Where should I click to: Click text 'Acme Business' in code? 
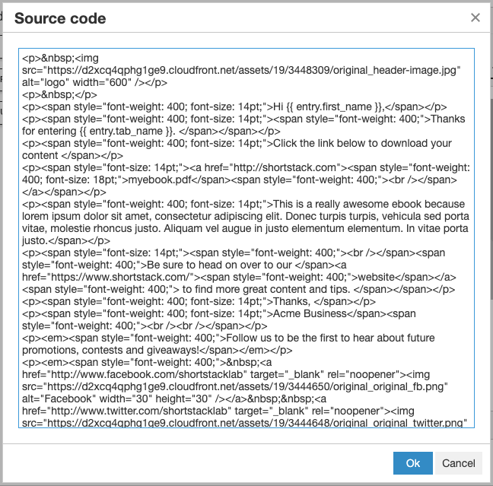tap(310, 313)
